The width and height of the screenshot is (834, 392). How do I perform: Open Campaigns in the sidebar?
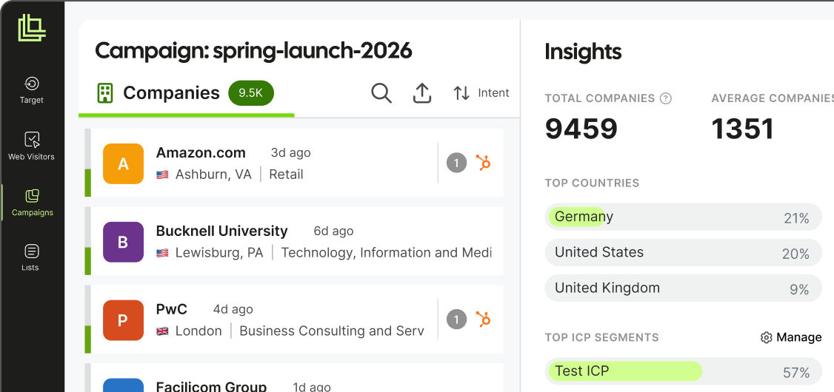(33, 203)
